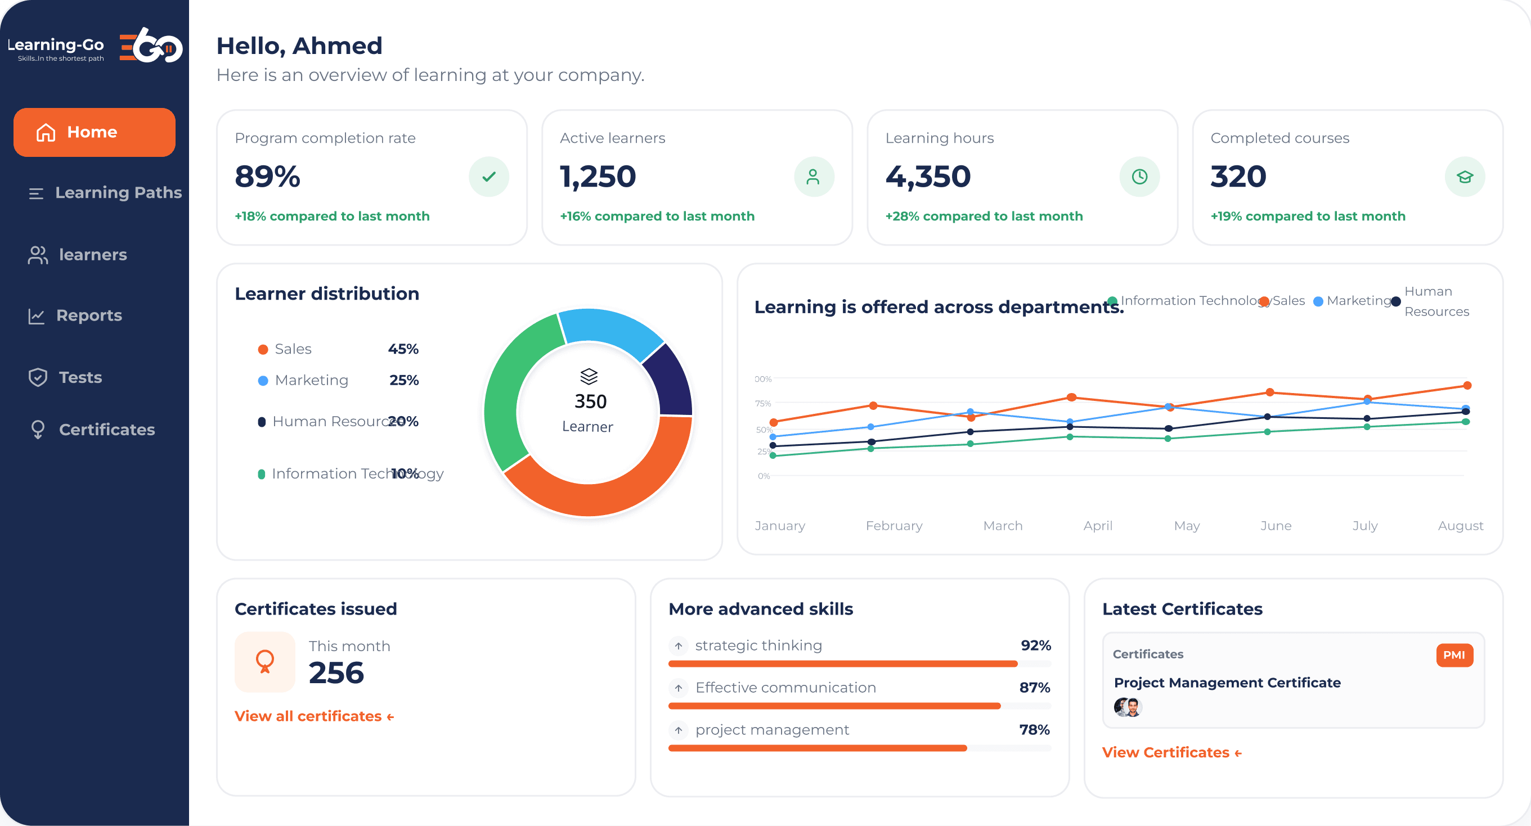Screen dimensions: 1531x826
Task: Follow the View Certificates link
Action: 1172,753
